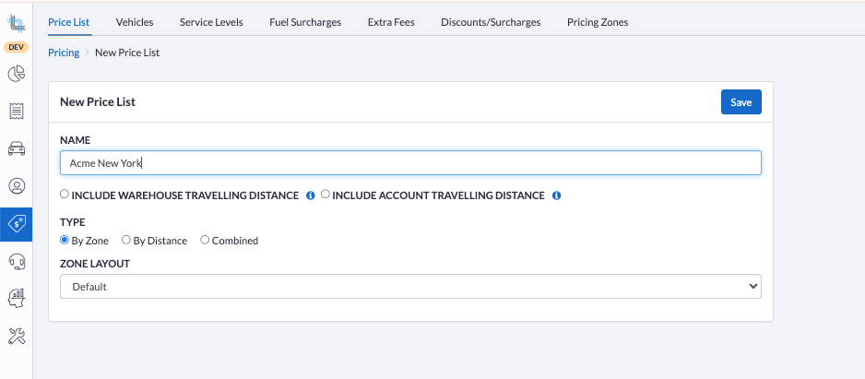Click info icon beside warehouse travelling distance
The height and width of the screenshot is (379, 865).
point(310,195)
